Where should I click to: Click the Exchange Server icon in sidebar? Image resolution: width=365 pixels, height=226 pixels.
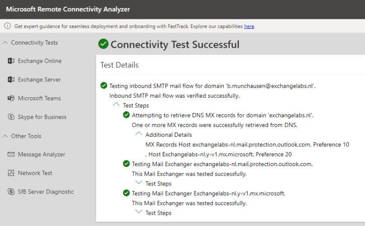click(x=11, y=80)
